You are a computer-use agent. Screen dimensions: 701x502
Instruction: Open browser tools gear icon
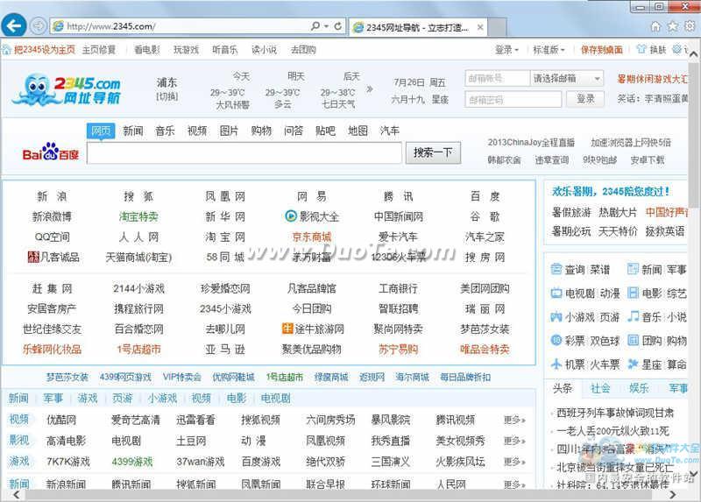click(690, 26)
